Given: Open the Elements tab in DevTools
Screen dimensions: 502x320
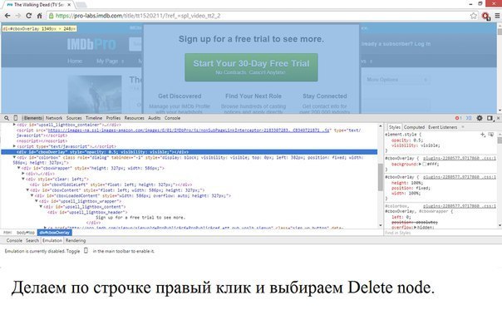Looking at the screenshot, I should point(32,118).
